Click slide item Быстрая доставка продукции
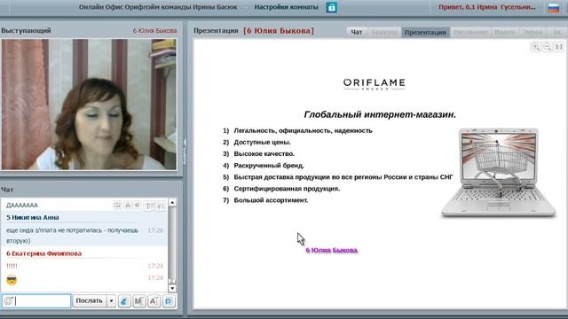This screenshot has height=319, width=568. (343, 177)
